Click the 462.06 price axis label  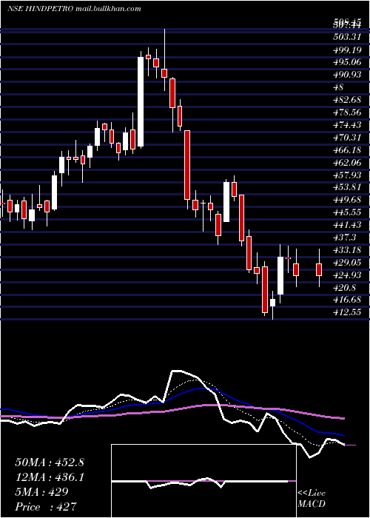tap(346, 162)
